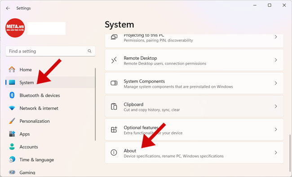Click the Time & language globe-clock icon

(12, 160)
